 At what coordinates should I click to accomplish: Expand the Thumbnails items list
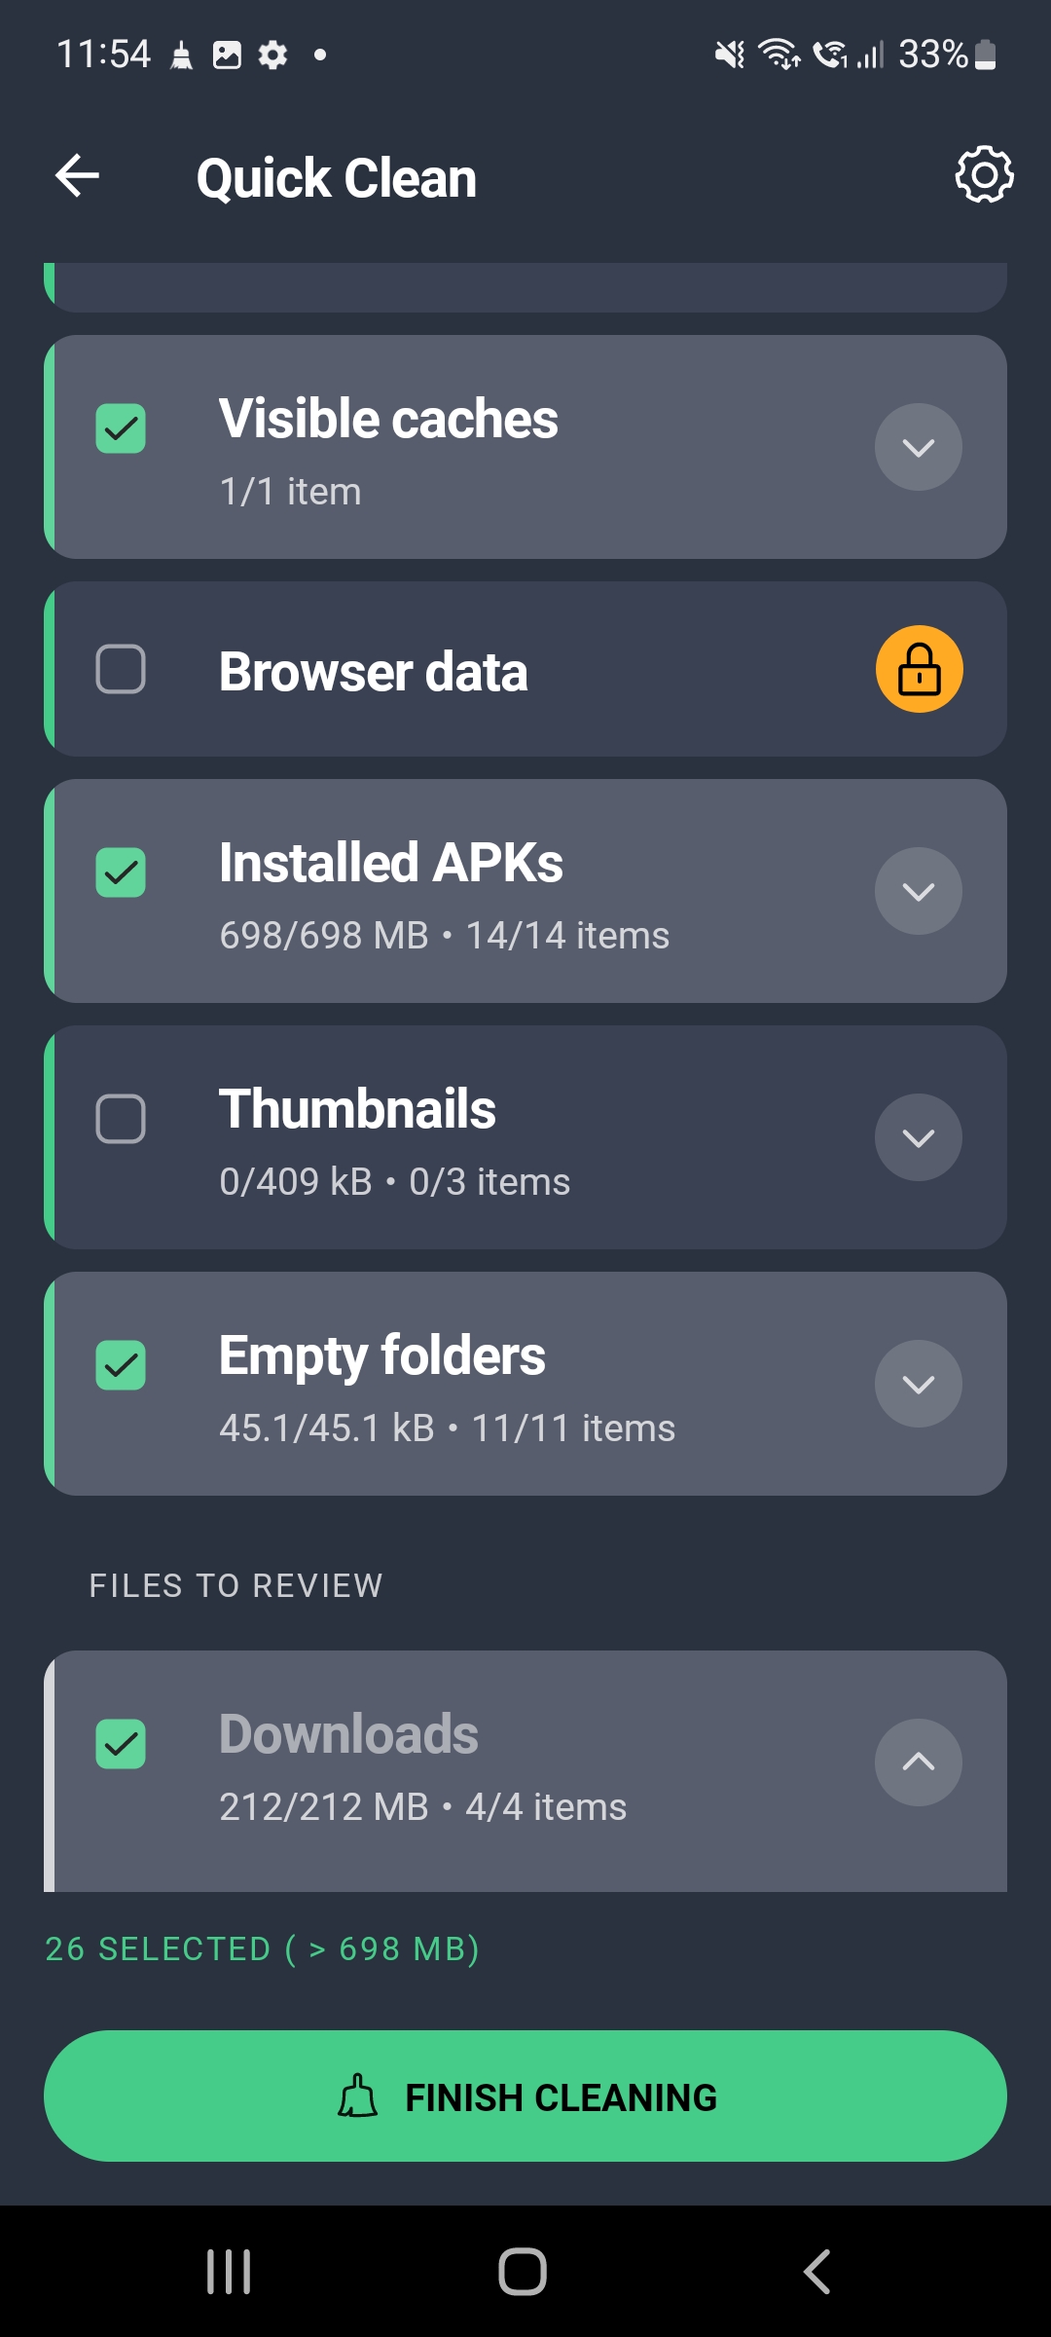click(x=918, y=1137)
